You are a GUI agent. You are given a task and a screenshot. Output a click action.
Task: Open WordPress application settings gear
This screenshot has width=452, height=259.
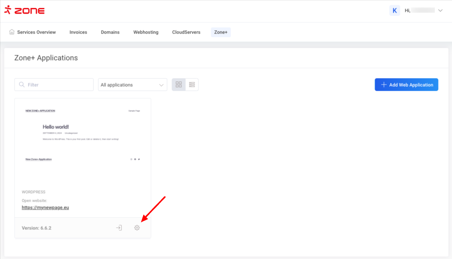[137, 228]
